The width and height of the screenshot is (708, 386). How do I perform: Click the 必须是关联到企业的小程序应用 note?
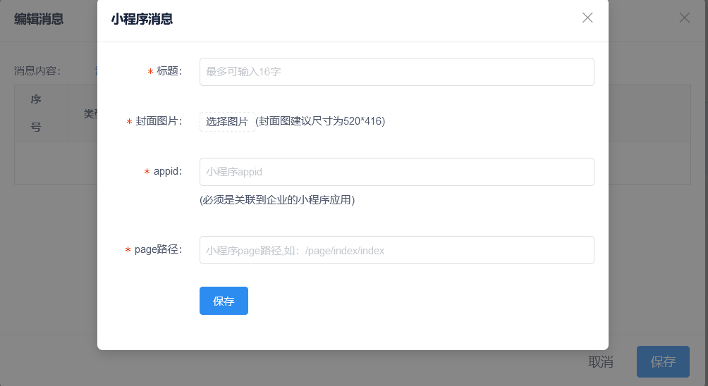coord(277,200)
